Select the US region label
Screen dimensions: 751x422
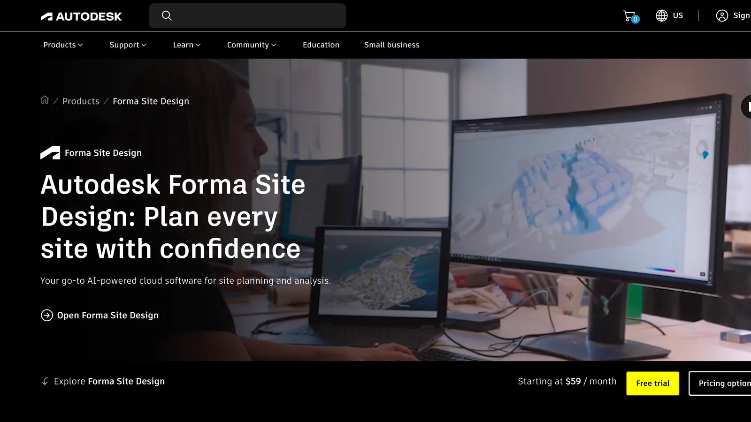point(678,15)
